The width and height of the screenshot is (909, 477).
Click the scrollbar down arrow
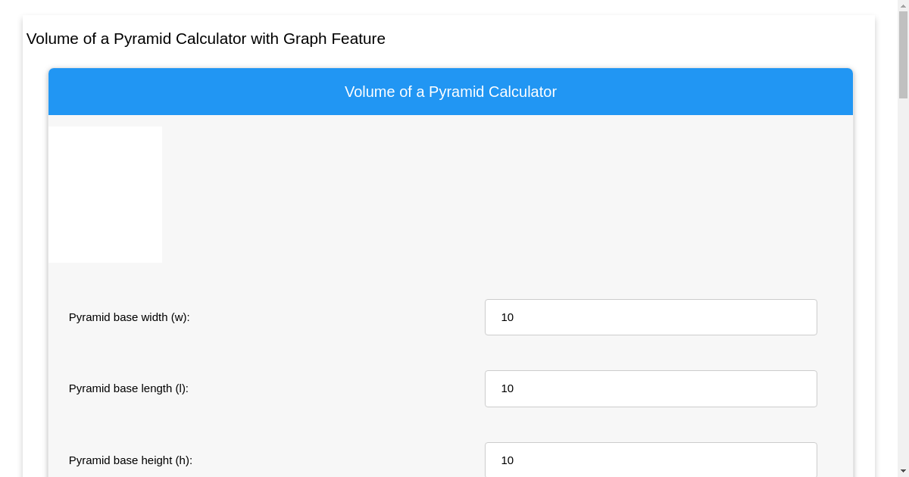point(903,470)
